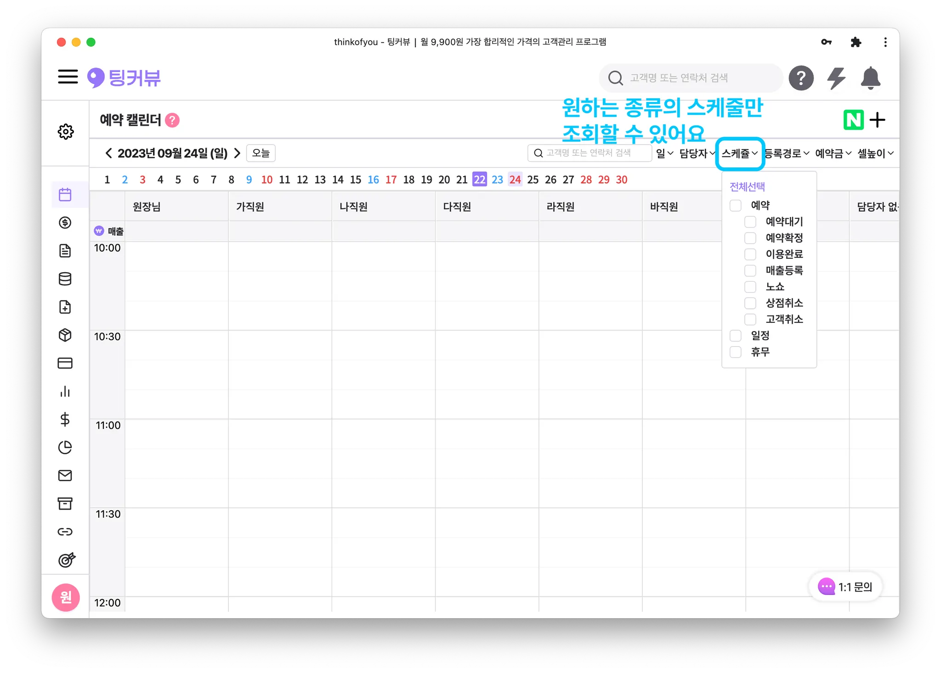Click the bar chart statistics icon

65,391
